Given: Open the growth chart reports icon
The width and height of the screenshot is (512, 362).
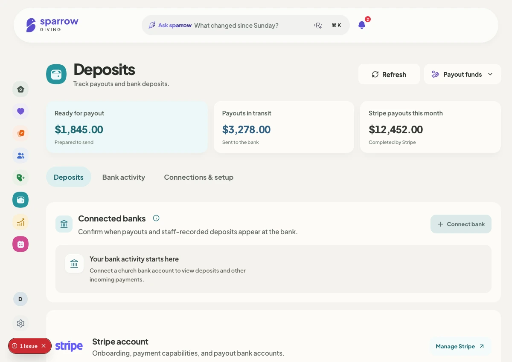Looking at the screenshot, I should 20,222.
